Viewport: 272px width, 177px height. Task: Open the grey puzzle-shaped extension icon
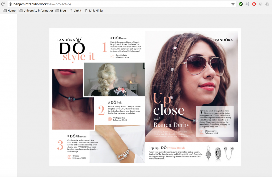coord(247,4)
